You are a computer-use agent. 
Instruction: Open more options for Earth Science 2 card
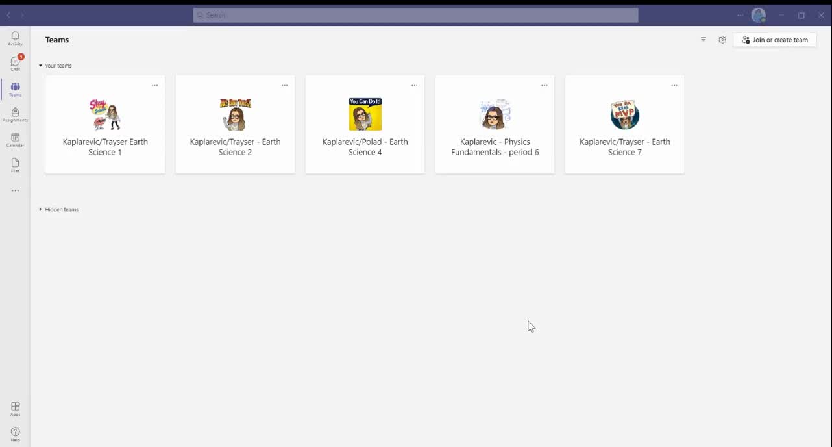(284, 86)
